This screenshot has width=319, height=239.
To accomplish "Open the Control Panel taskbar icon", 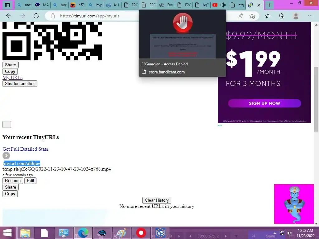I will [x=64, y=233].
